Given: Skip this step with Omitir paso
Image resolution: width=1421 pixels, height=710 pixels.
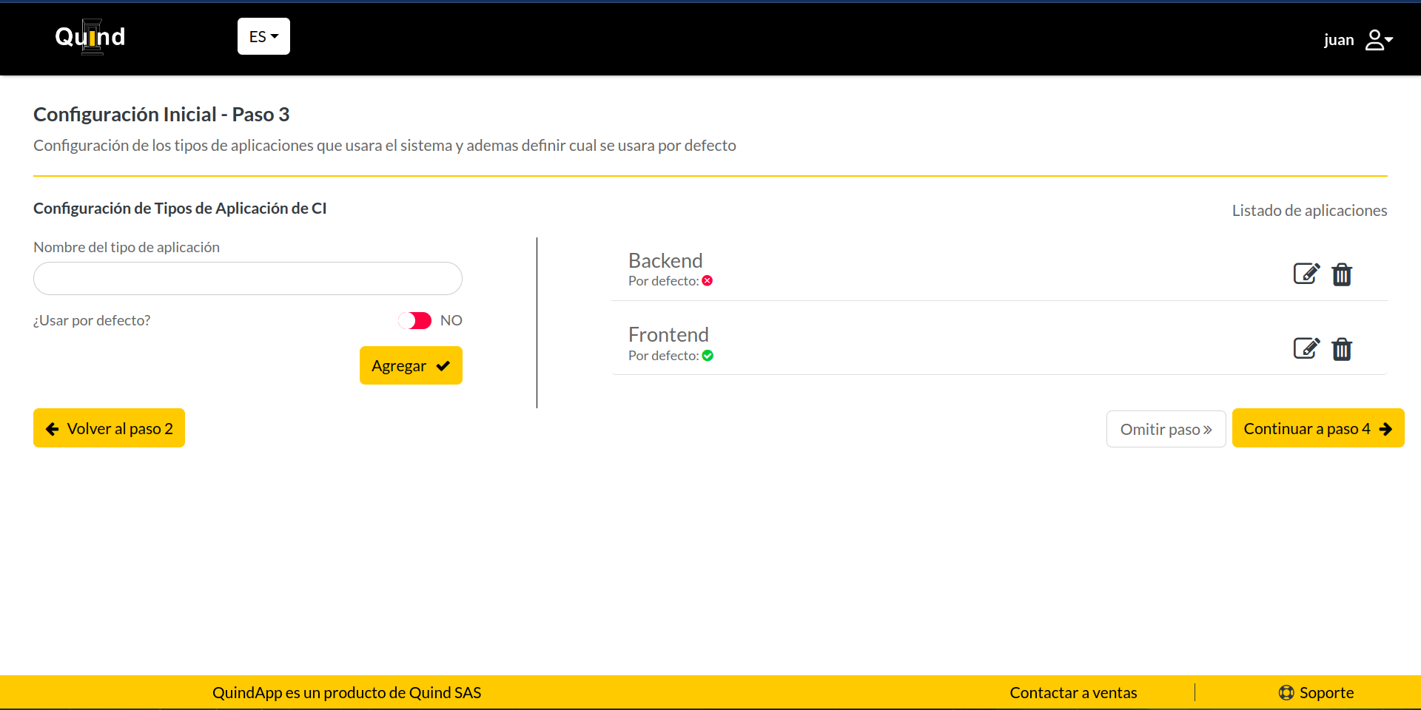Looking at the screenshot, I should (x=1166, y=429).
